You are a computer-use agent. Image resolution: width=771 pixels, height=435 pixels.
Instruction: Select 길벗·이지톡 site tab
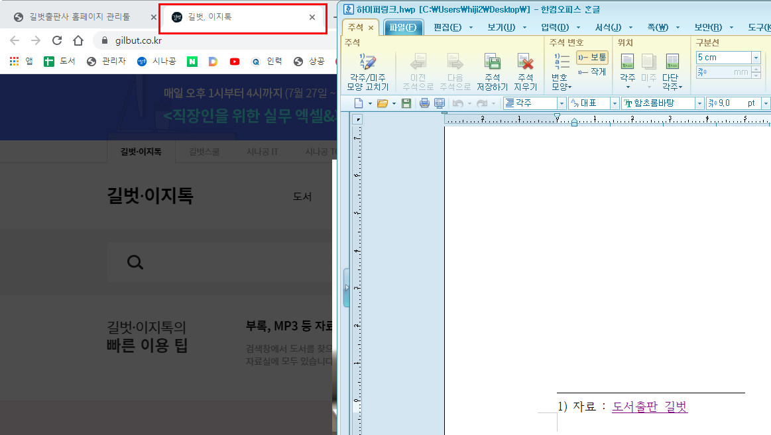click(141, 152)
